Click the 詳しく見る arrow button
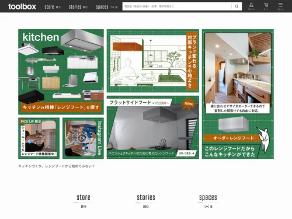Image resolution: width=292 pixels, height=219 pixels. click(x=186, y=154)
